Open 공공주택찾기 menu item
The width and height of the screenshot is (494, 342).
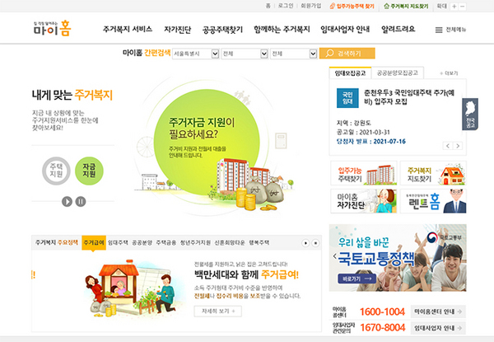[222, 30]
